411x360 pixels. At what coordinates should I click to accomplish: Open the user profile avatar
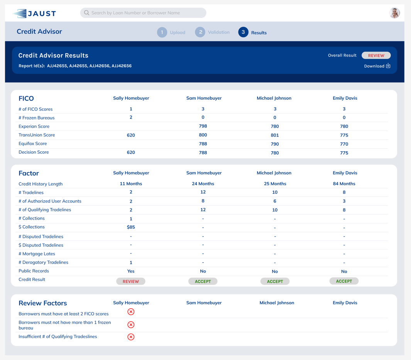click(x=394, y=13)
